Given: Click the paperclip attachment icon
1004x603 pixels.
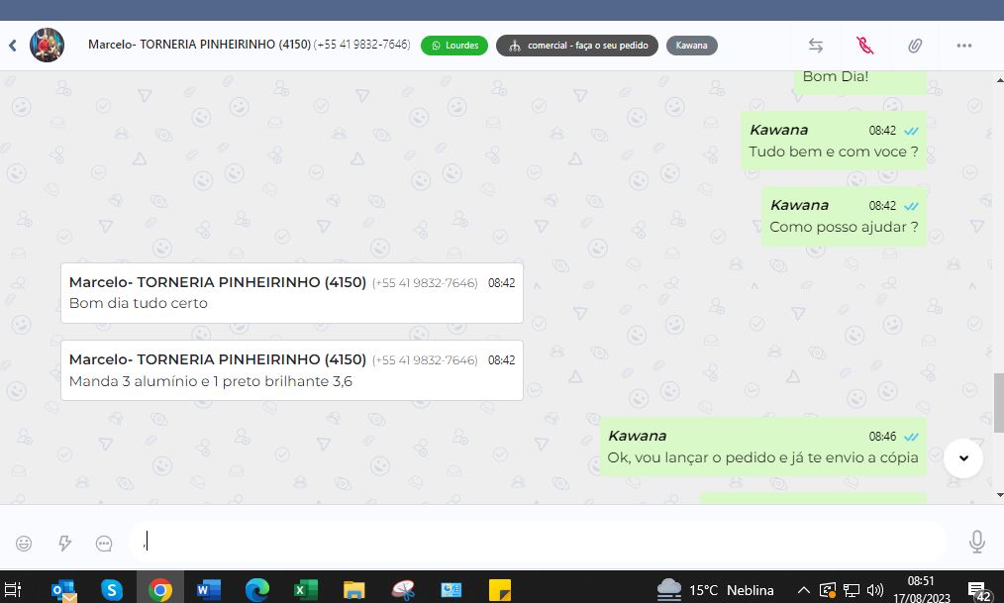Looking at the screenshot, I should click(x=915, y=46).
